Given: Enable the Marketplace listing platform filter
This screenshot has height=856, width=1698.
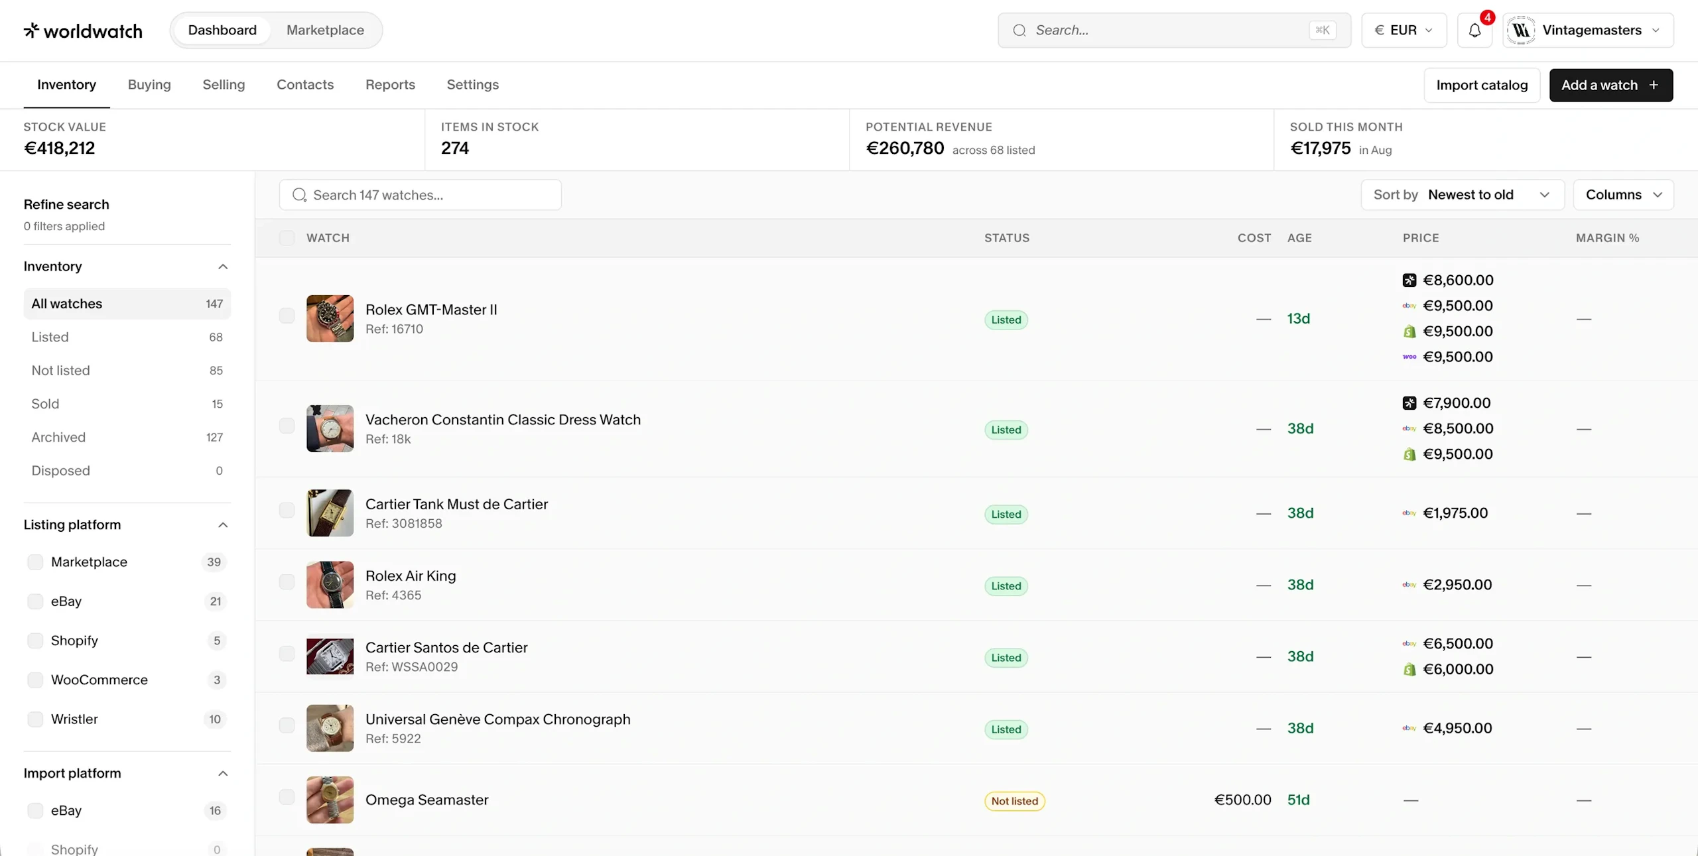Looking at the screenshot, I should [35, 562].
